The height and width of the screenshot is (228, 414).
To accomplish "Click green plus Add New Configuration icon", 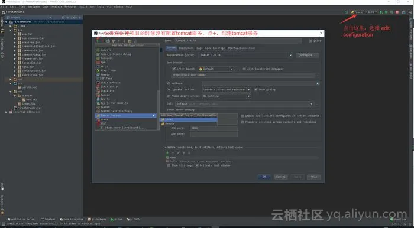I will [x=98, y=41].
